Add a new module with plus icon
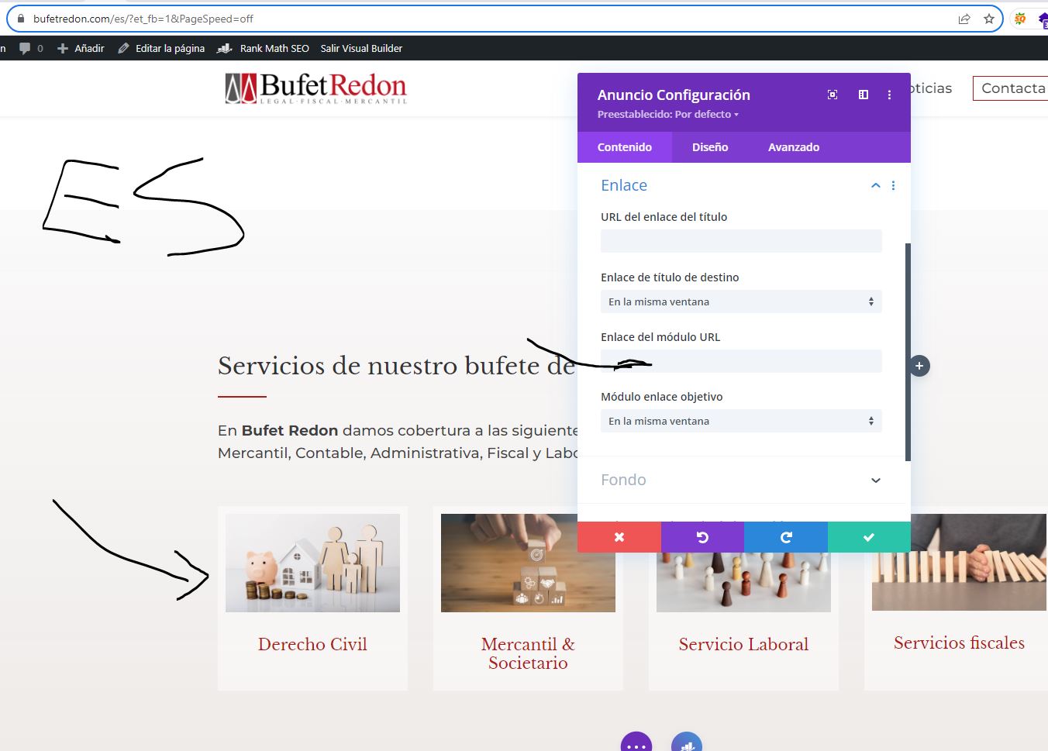The height and width of the screenshot is (751, 1048). [919, 366]
